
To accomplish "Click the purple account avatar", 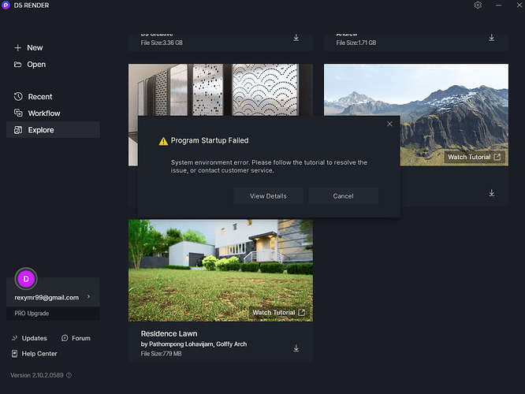I will [x=26, y=278].
